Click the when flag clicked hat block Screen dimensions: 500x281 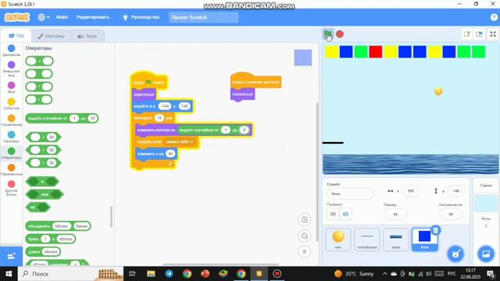(x=149, y=81)
